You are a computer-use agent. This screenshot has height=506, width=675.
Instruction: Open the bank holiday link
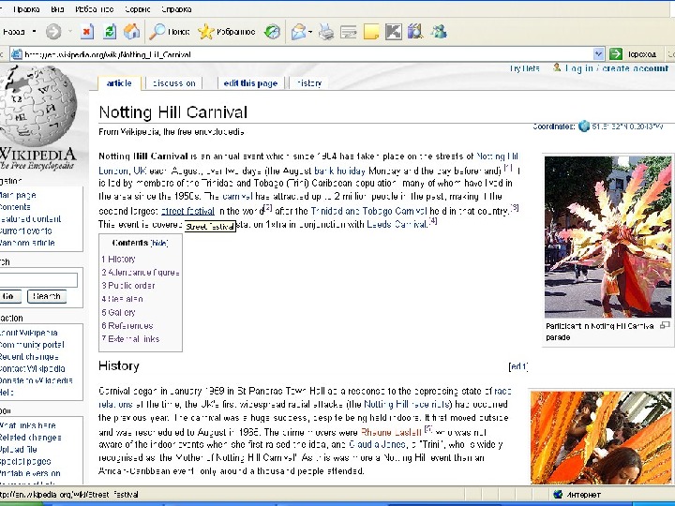coord(340,171)
